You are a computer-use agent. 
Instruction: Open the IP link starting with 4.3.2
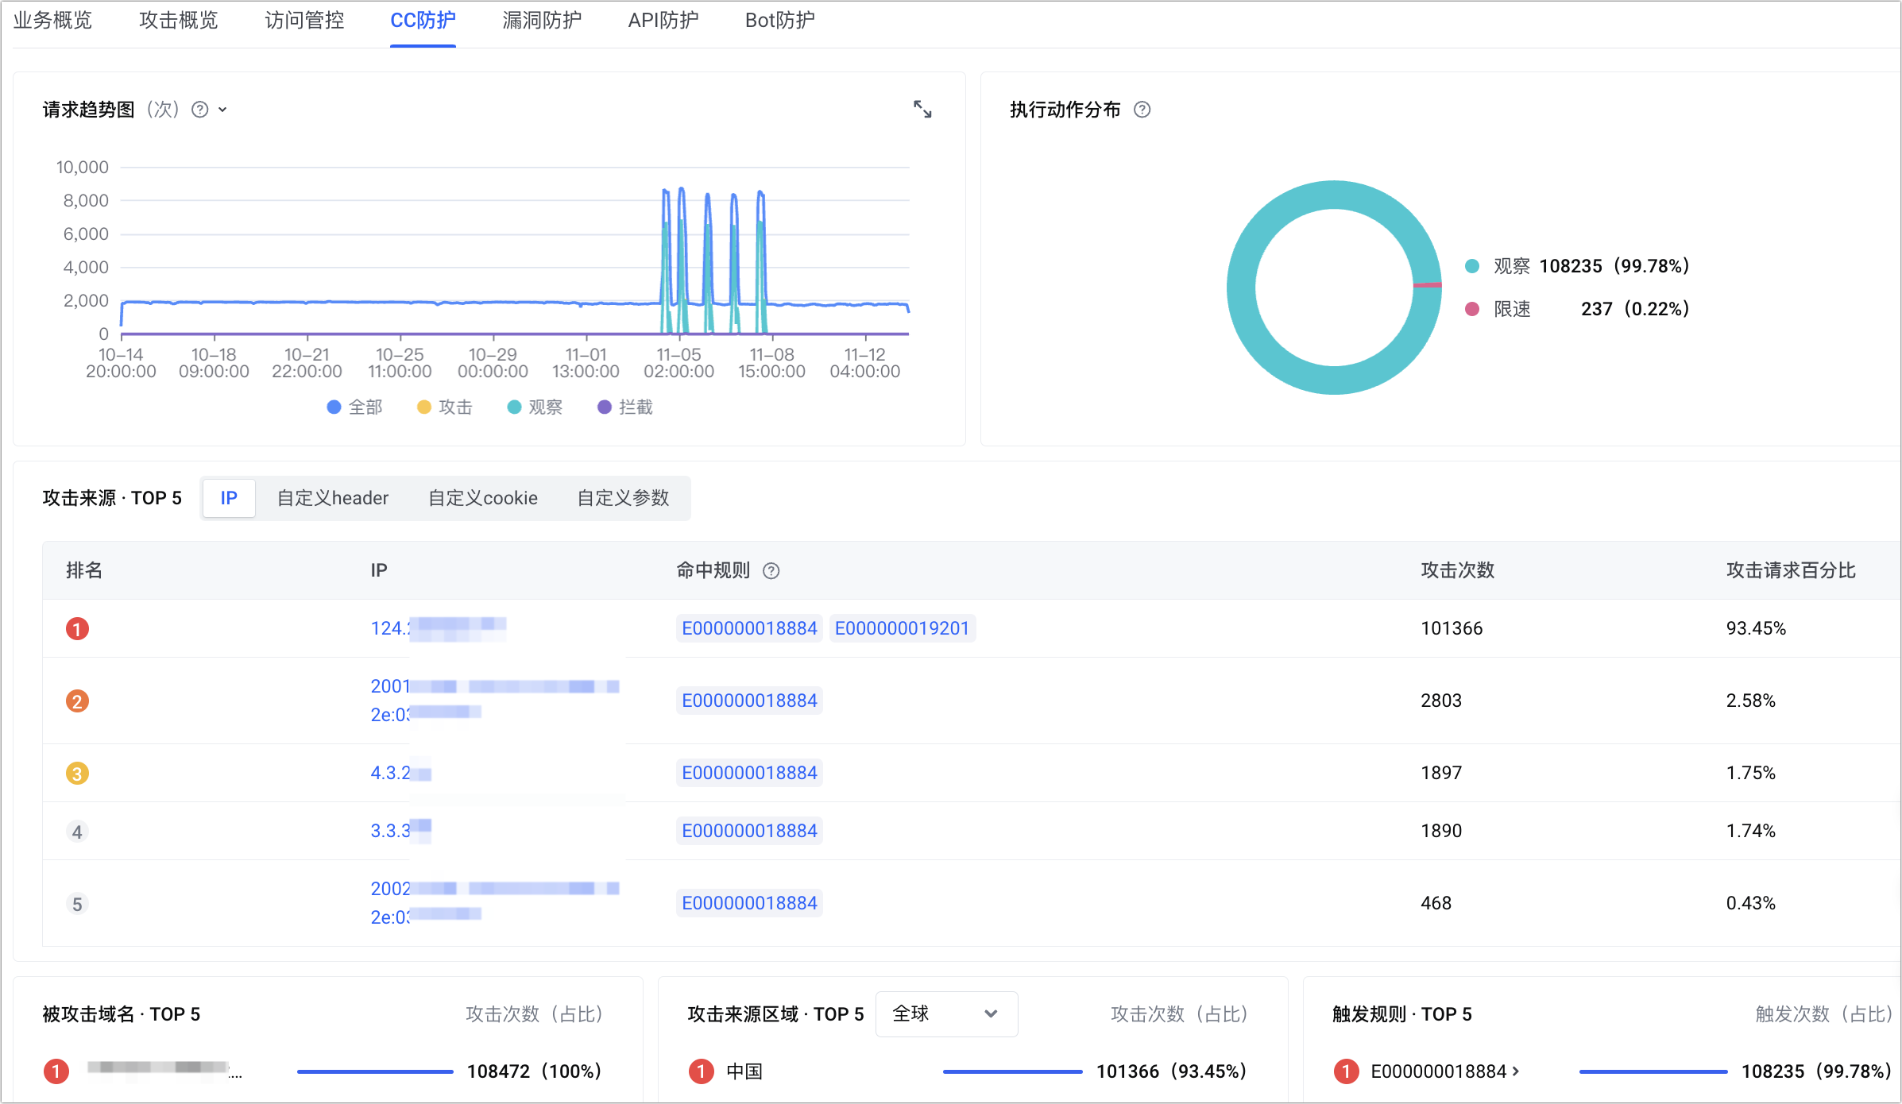click(400, 773)
